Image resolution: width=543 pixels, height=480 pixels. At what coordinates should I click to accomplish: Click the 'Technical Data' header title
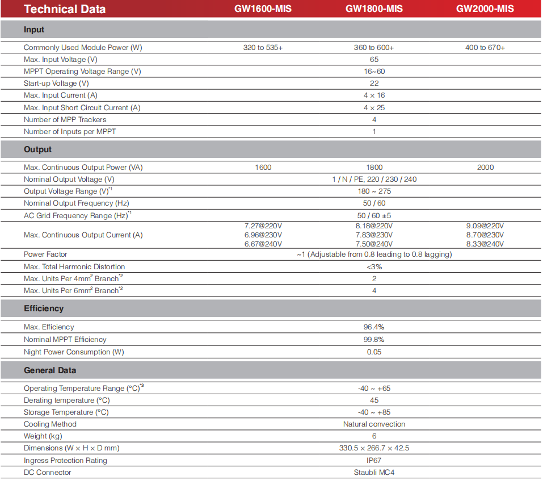click(x=65, y=9)
